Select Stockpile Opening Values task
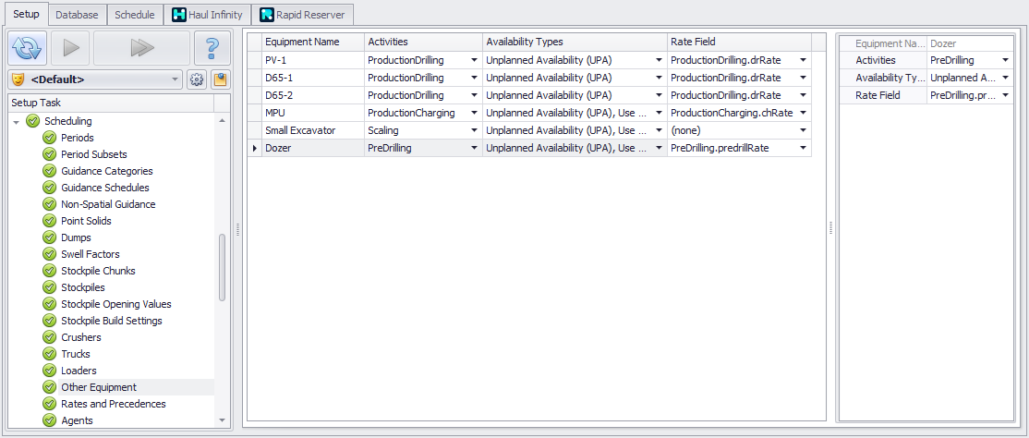This screenshot has height=438, width=1029. 116,304
